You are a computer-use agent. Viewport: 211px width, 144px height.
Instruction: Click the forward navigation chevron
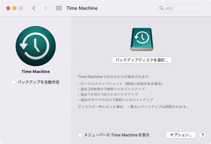(x=46, y=8)
